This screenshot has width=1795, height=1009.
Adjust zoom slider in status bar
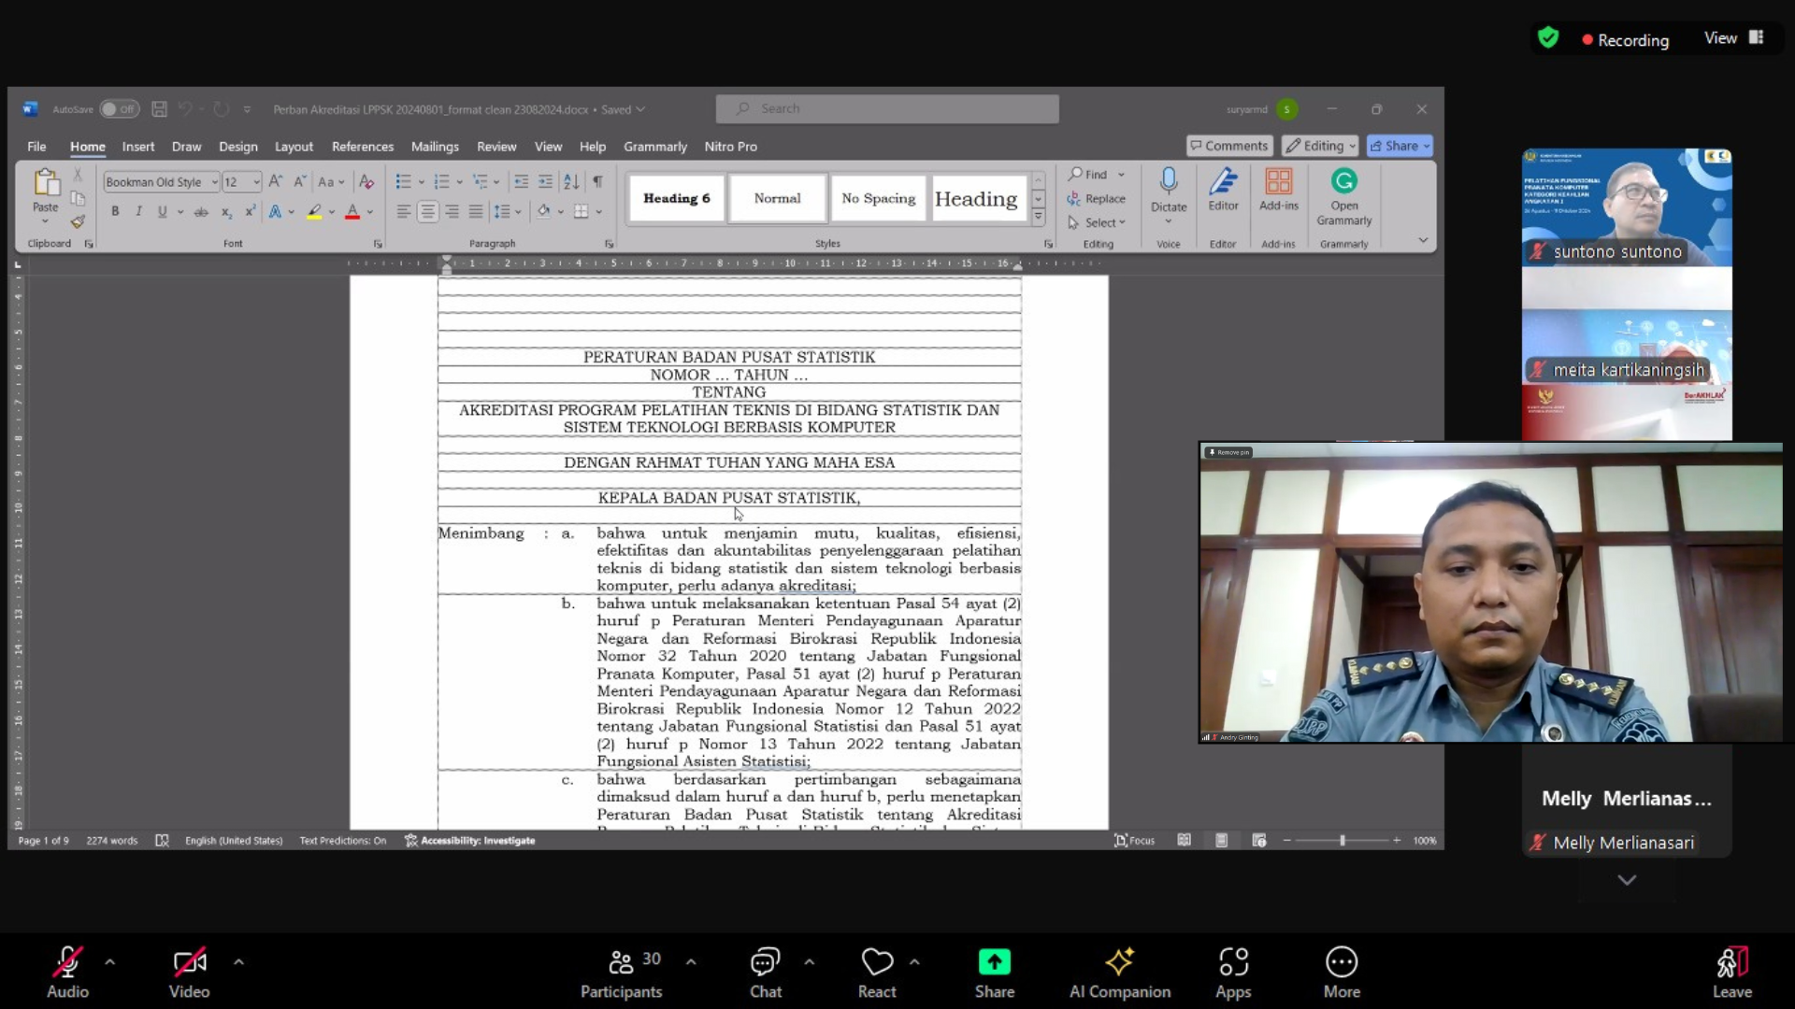click(x=1342, y=840)
